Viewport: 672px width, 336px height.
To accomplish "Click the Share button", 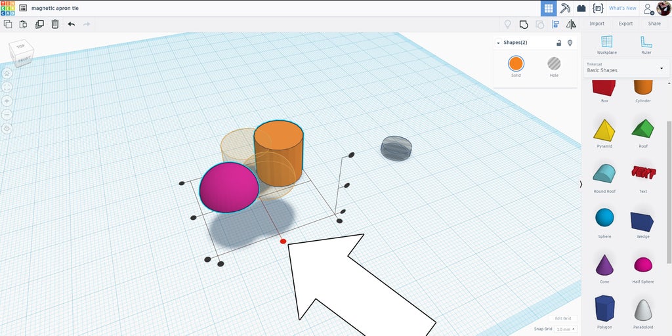I will click(x=654, y=24).
